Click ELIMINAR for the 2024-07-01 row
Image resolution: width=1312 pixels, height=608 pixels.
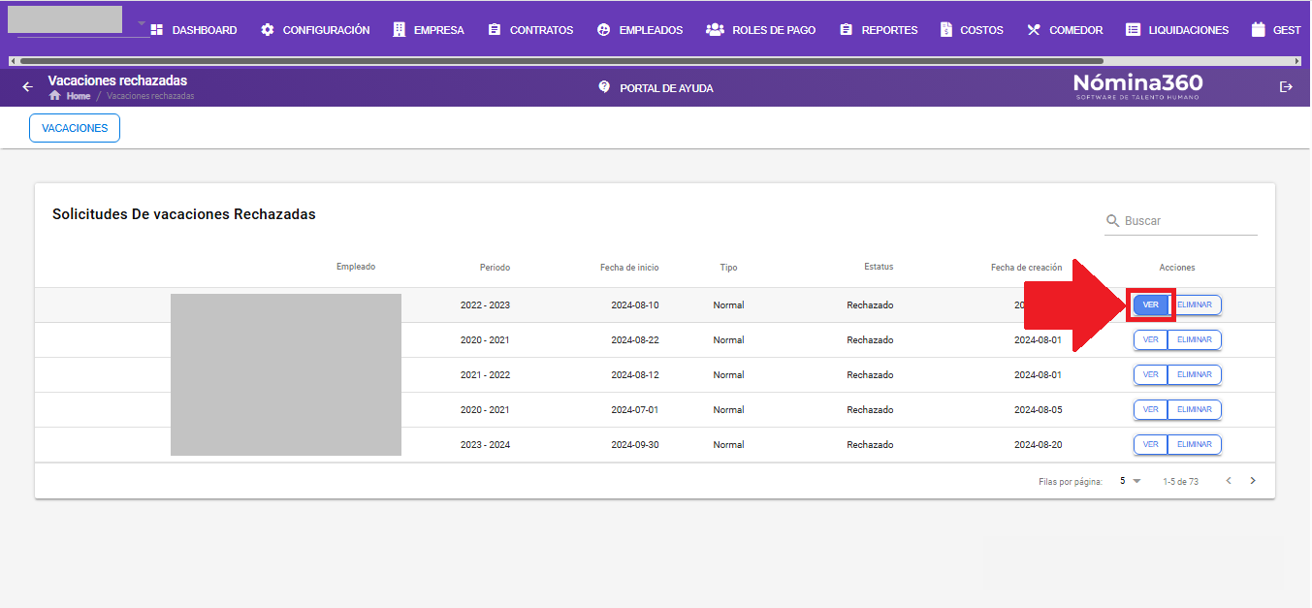pyautogui.click(x=1195, y=409)
